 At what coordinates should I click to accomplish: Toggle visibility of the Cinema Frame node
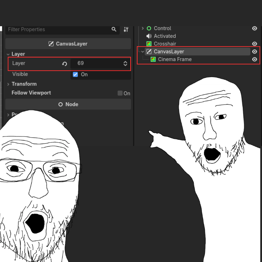click(x=254, y=59)
